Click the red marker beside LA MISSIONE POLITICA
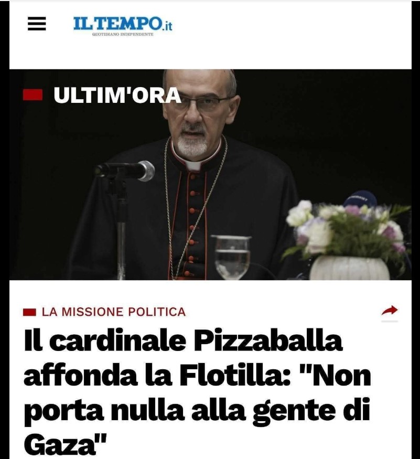Viewport: 420px width, 459px height. [x=29, y=312]
